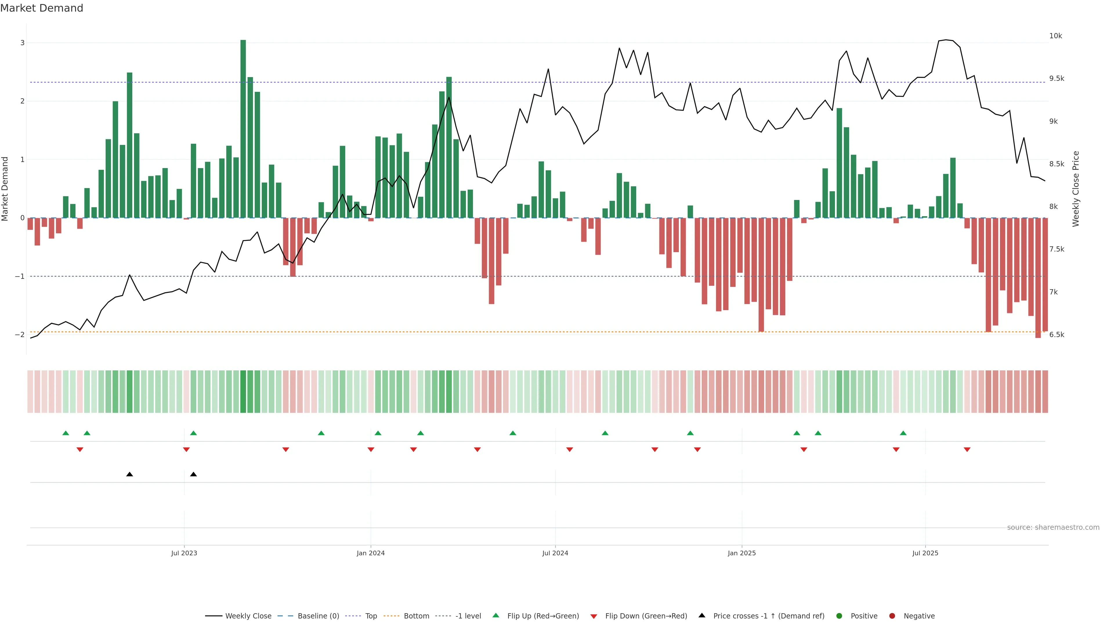The height and width of the screenshot is (626, 1114).
Task: Hide the Top dotted line series in legend
Action: coord(371,616)
